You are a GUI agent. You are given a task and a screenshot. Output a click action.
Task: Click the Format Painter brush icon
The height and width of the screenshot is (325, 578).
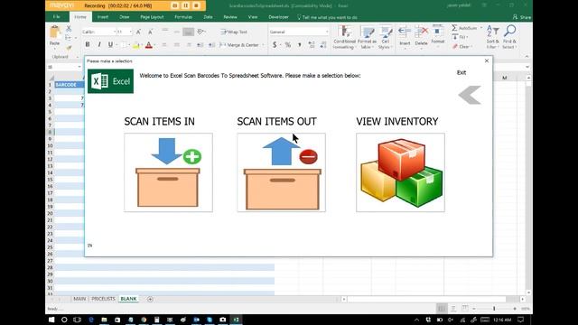[x=69, y=48]
